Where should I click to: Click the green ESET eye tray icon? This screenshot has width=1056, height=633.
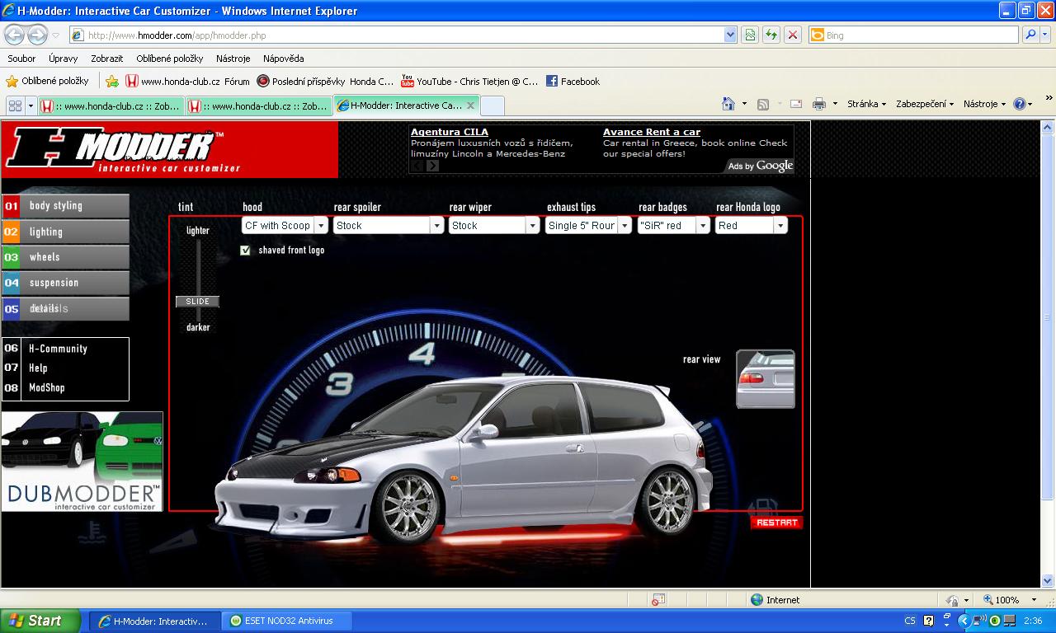(995, 621)
